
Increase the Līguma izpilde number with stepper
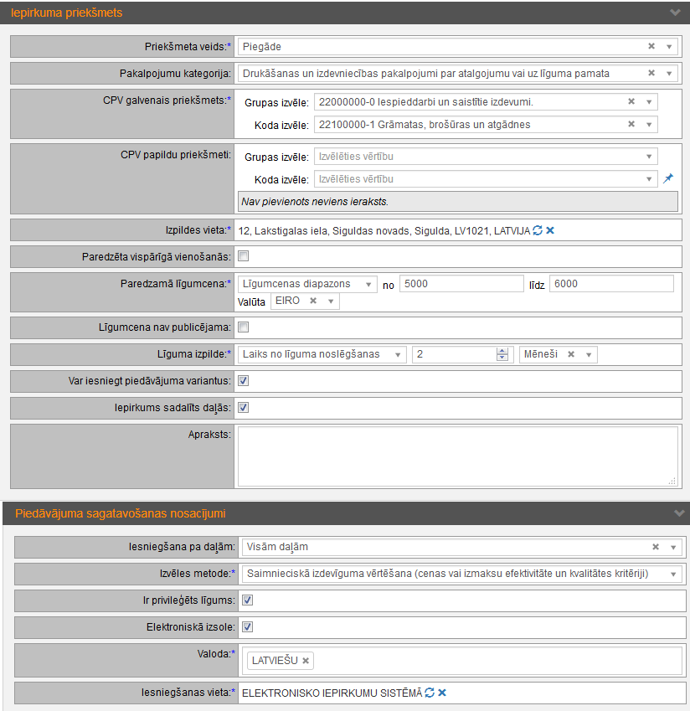(502, 351)
